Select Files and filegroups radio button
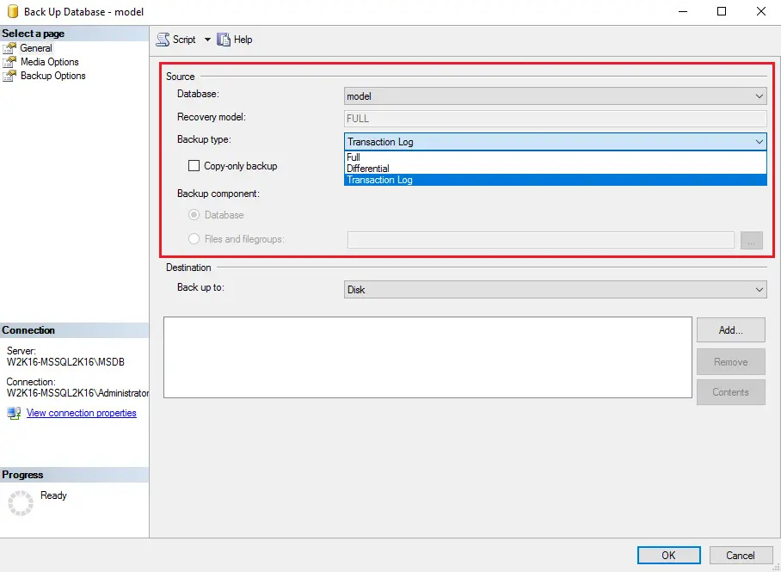The height and width of the screenshot is (572, 781). [194, 239]
